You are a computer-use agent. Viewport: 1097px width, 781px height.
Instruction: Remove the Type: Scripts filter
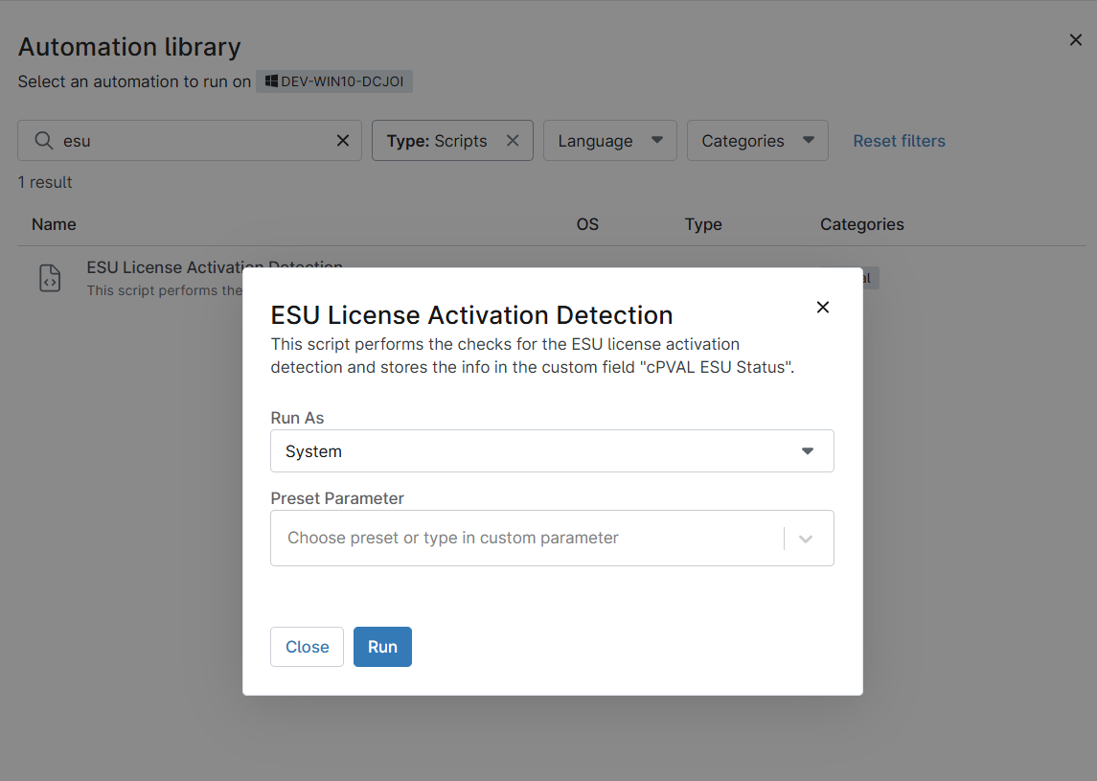[513, 141]
